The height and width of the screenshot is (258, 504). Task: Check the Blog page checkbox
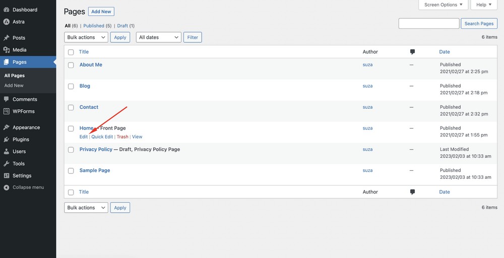point(71,86)
